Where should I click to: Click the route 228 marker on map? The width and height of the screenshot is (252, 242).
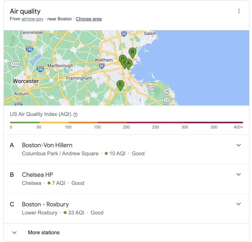[152, 88]
